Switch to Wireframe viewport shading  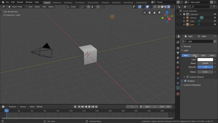click(x=159, y=7)
